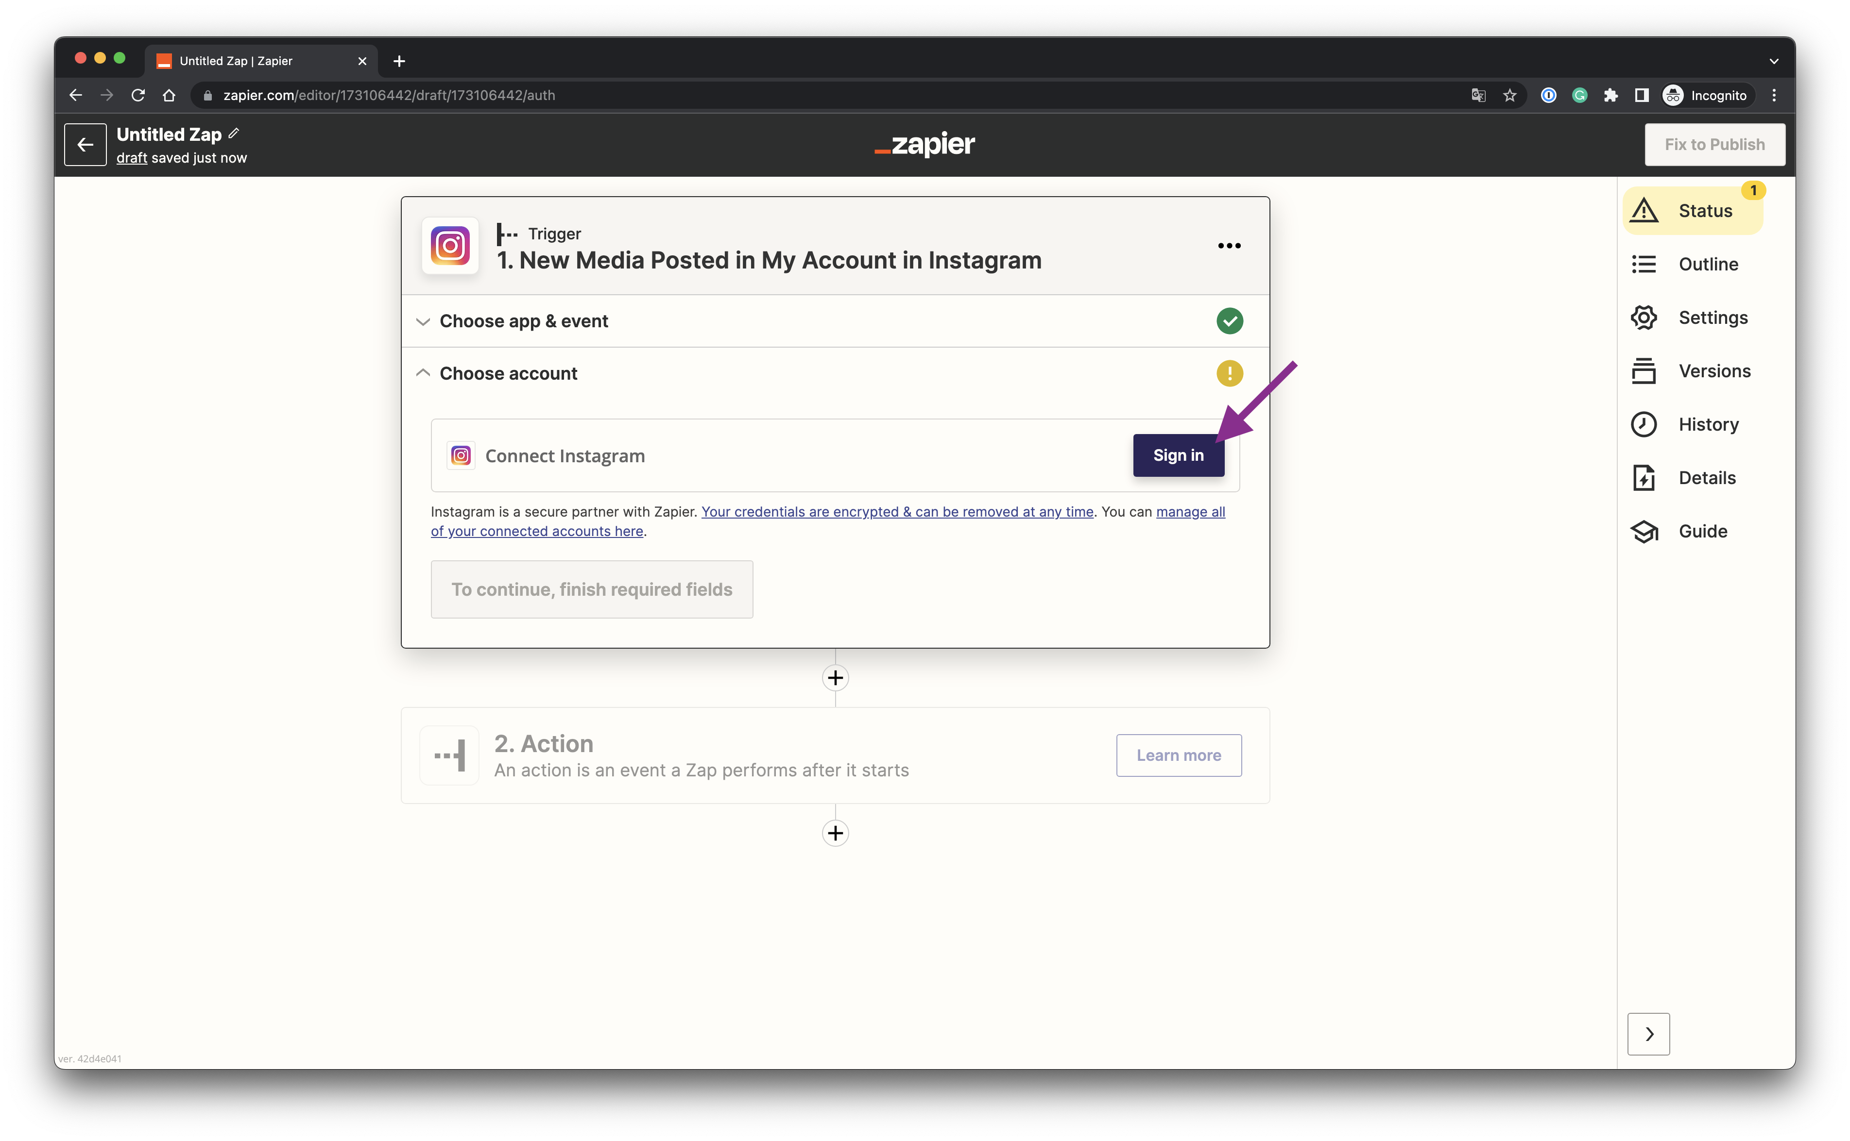
Task: Click the trigger title New Media Posted text
Action: click(x=769, y=260)
